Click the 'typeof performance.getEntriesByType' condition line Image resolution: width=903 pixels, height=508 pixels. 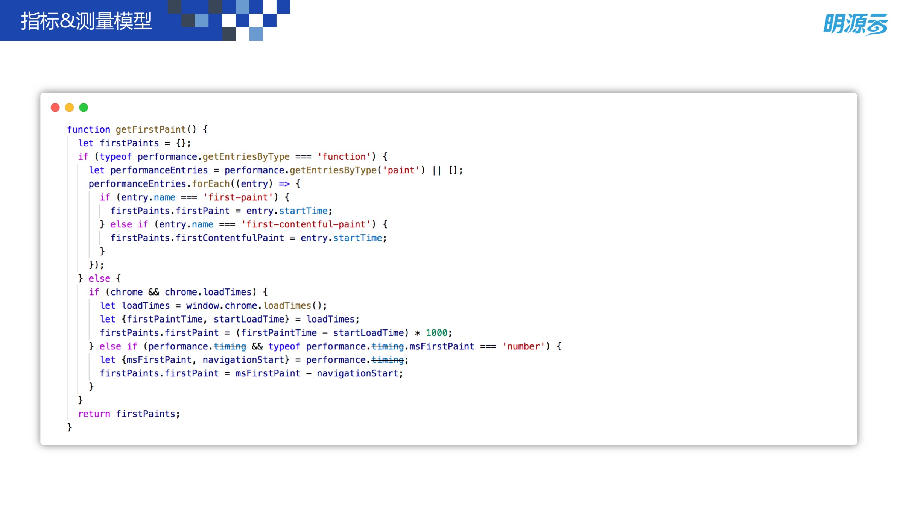pos(233,156)
